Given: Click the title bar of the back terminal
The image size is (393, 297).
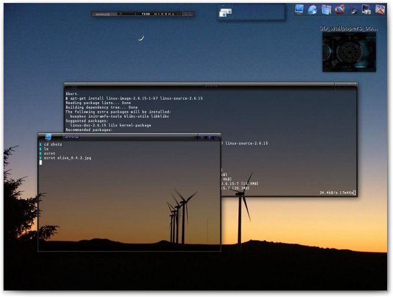Looking at the screenshot, I should coord(210,86).
